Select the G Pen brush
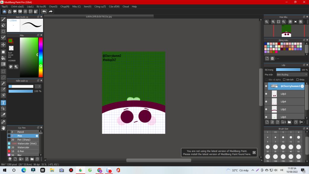Screen dimensions: 309x174 (x=23, y=151)
